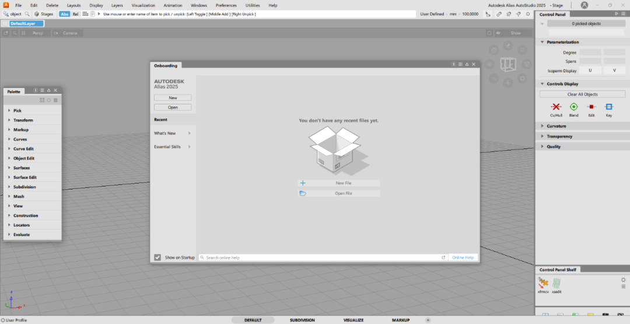630x324 pixels.
Task: Click the Search online help field
Action: pyautogui.click(x=321, y=258)
